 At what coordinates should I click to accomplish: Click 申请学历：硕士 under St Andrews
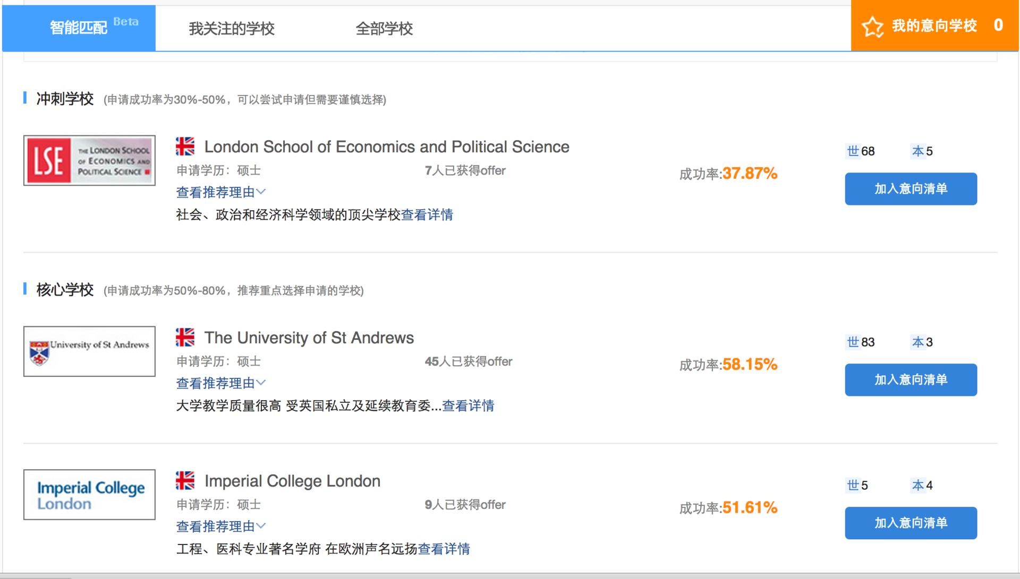click(218, 362)
